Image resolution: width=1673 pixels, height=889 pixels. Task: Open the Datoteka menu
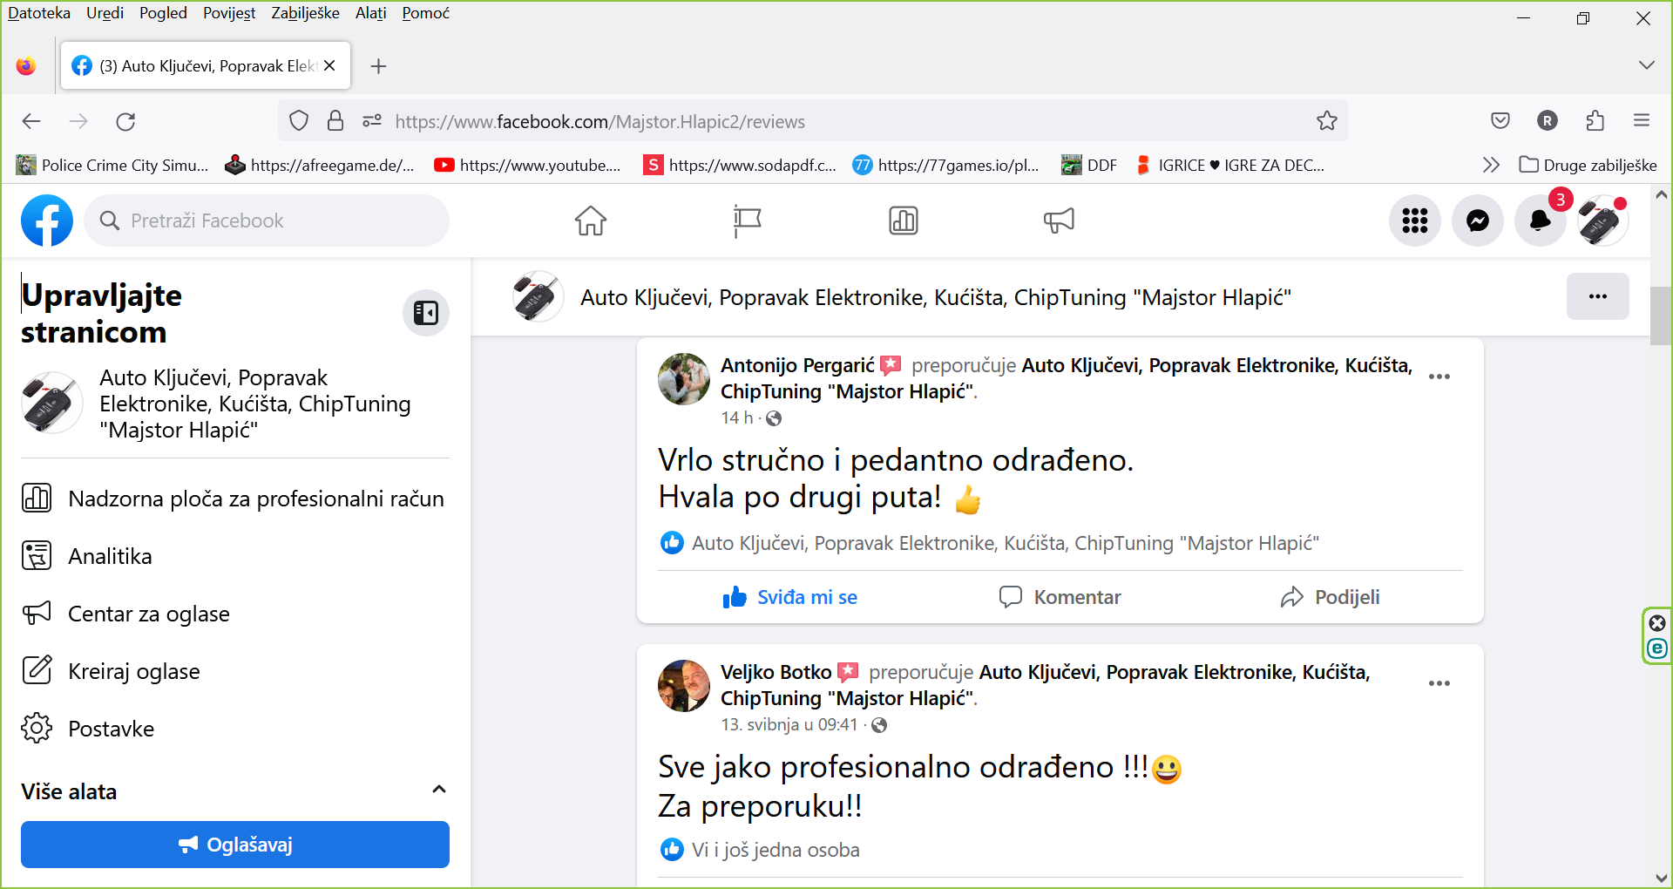39,13
